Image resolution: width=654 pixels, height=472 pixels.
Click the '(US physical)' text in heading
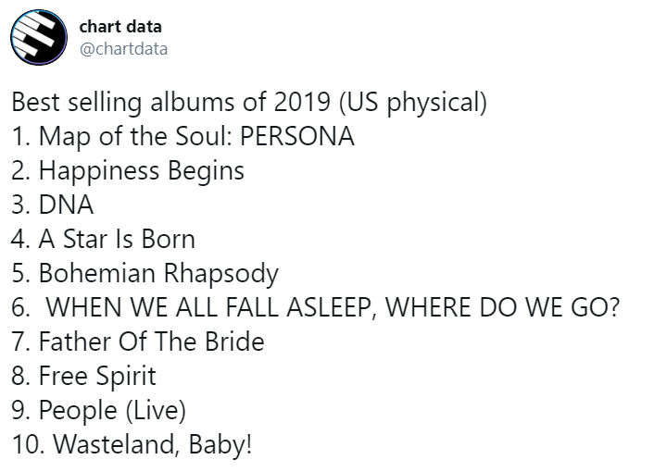(x=413, y=103)
